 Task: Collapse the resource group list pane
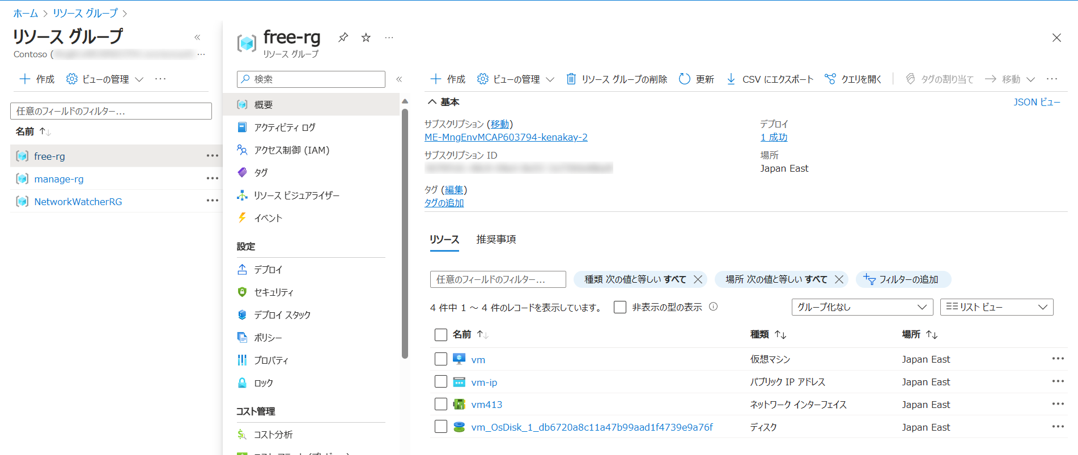point(197,37)
